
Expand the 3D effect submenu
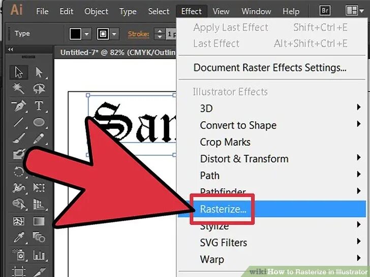click(x=272, y=109)
